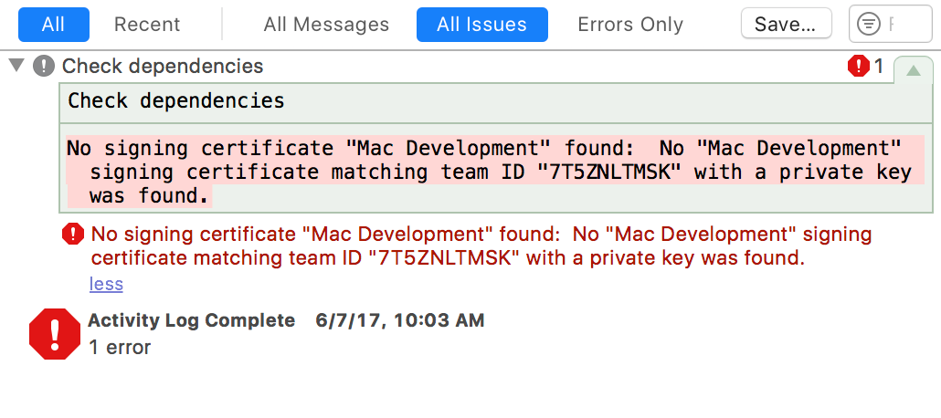Switch scope to Recent
941x418 pixels.
pyautogui.click(x=147, y=25)
